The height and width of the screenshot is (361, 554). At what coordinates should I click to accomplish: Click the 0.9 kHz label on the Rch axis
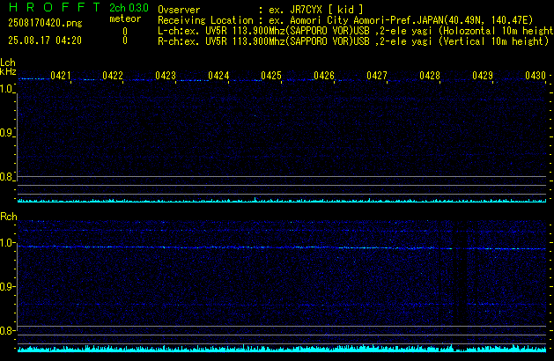(6, 286)
